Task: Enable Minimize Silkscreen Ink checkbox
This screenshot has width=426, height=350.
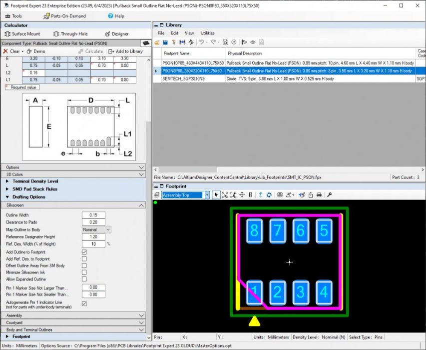Action: (x=84, y=272)
